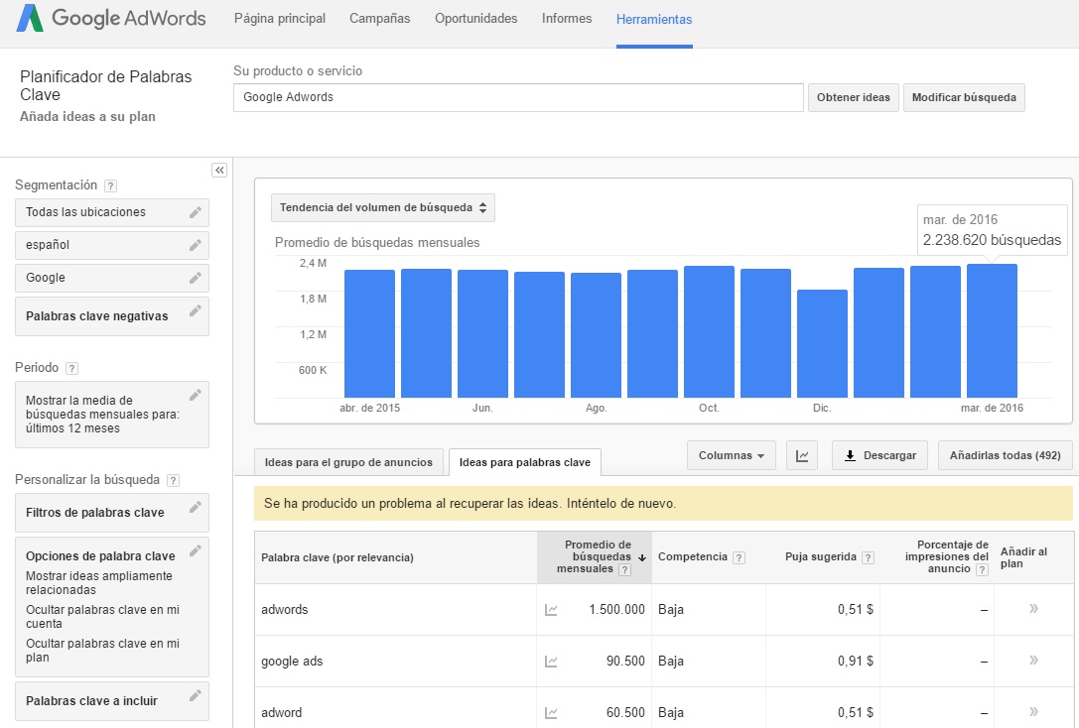Viewport: 1079px width, 728px height.
Task: Switch to Ideas para palabras clave tab
Action: click(524, 462)
